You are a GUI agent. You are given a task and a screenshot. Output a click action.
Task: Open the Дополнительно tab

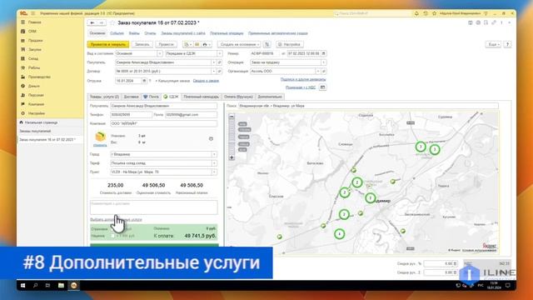(x=270, y=97)
